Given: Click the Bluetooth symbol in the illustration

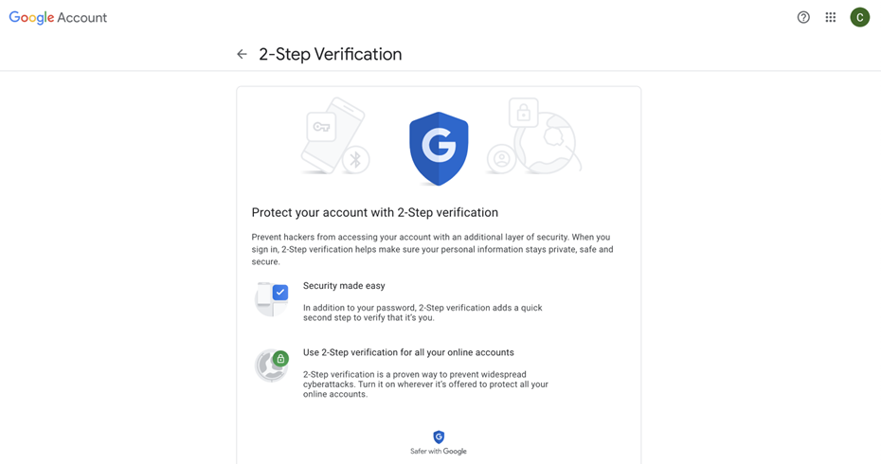Looking at the screenshot, I should coord(356,159).
